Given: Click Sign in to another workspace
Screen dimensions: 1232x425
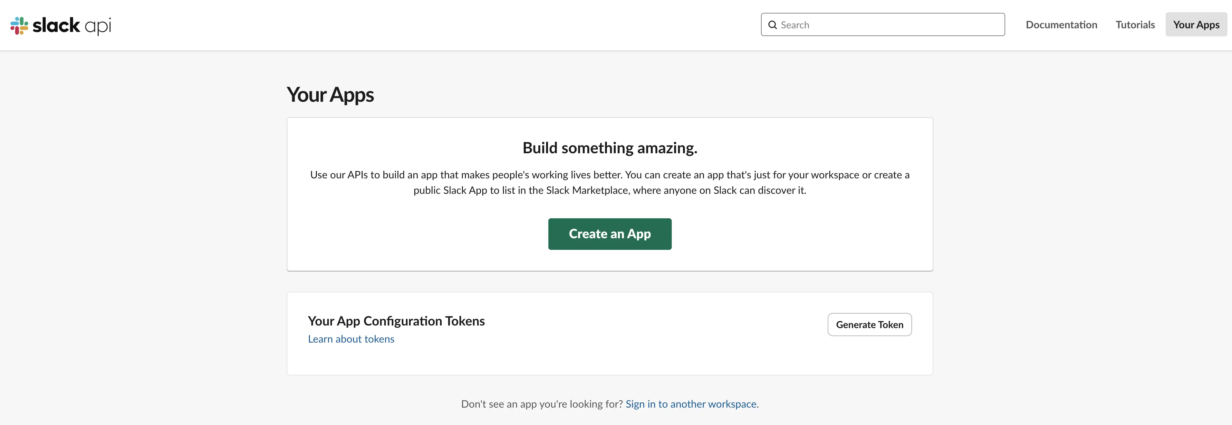Looking at the screenshot, I should 691,403.
